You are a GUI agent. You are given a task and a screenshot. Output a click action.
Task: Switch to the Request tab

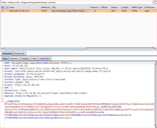point(7,53)
